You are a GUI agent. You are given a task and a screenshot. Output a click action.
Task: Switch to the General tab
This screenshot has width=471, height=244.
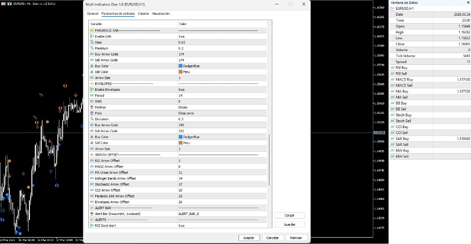pos(93,14)
